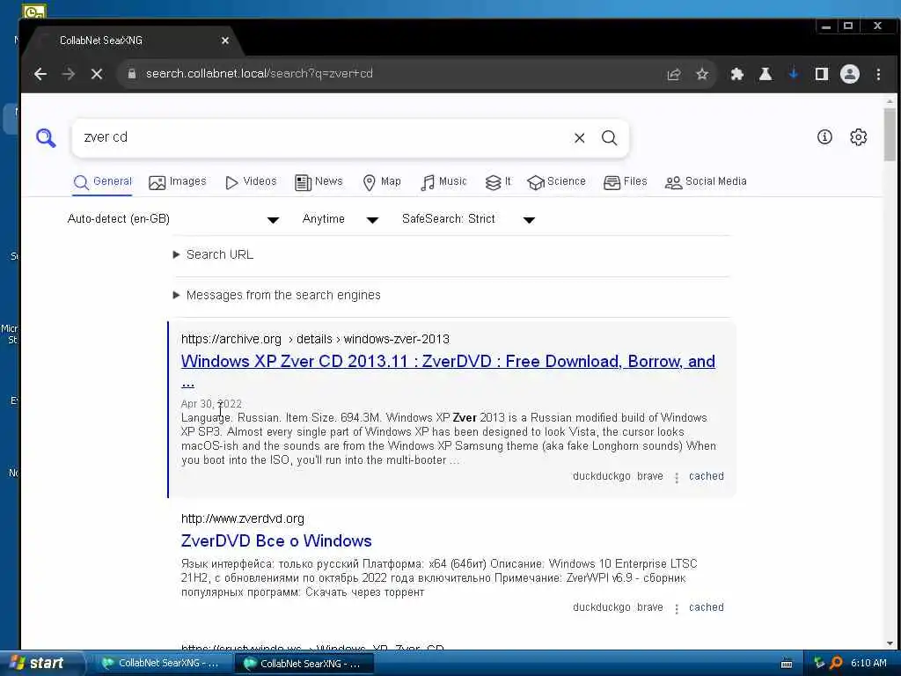Expand Messages from the search engines
This screenshot has width=901, height=676.
click(x=277, y=295)
